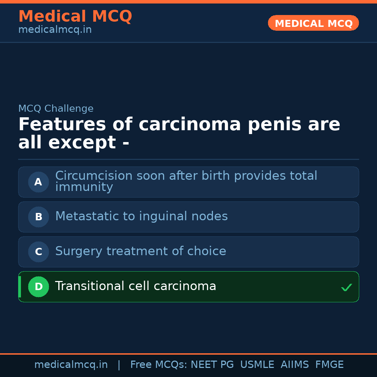
Task: Select the green D option badge
Action: point(38,287)
